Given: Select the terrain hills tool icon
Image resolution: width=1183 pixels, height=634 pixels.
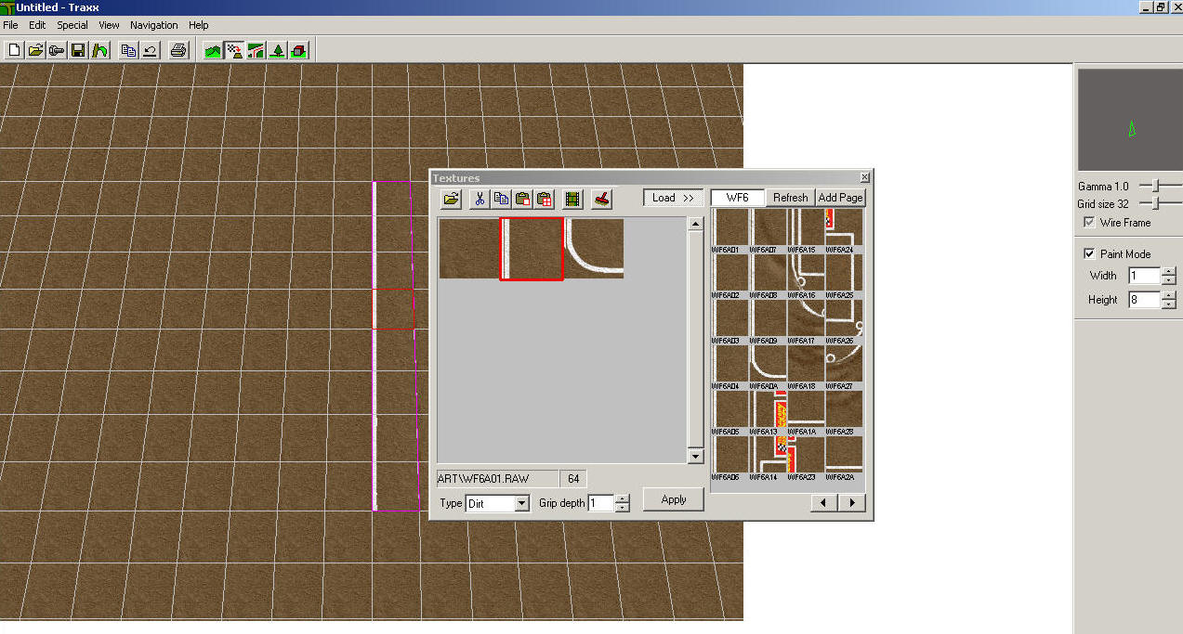Looking at the screenshot, I should click(214, 50).
